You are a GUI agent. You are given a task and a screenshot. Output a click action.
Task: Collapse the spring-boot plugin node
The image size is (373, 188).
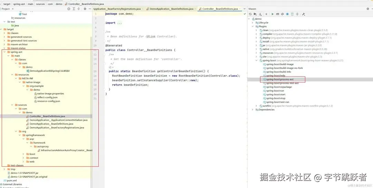coord(256,61)
